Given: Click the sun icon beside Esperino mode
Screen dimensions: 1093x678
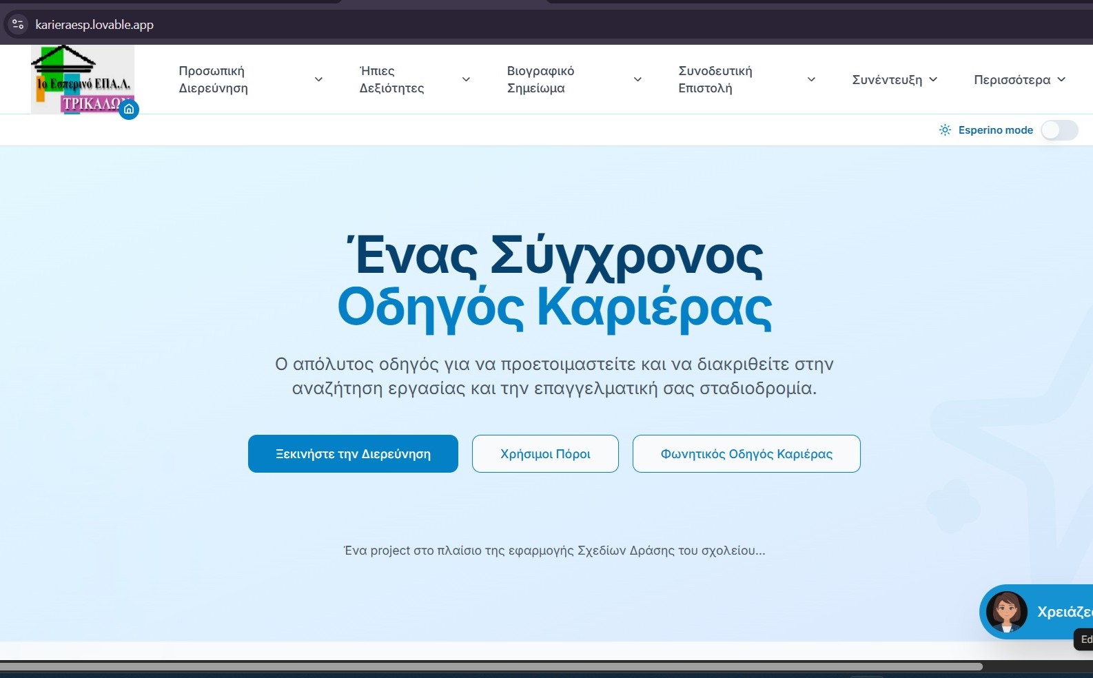Looking at the screenshot, I should tap(945, 130).
